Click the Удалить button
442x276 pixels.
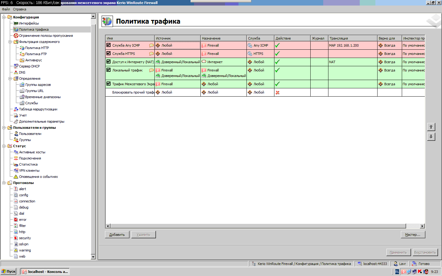(x=143, y=235)
